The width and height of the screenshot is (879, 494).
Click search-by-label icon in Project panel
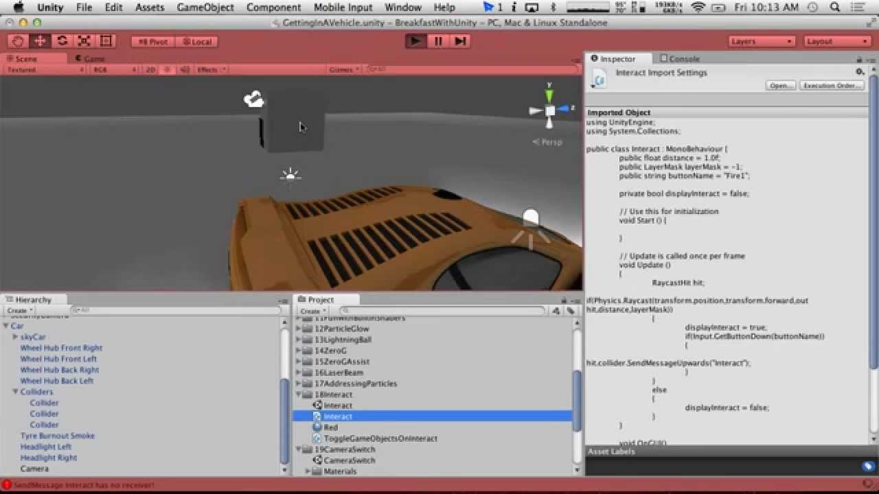(571, 311)
